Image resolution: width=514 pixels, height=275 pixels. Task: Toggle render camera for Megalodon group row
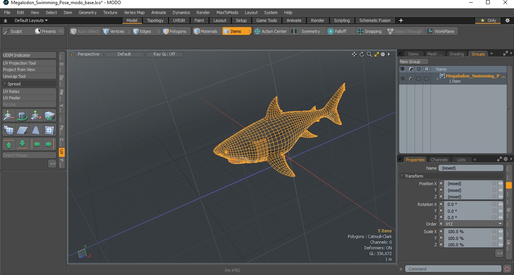(410, 79)
